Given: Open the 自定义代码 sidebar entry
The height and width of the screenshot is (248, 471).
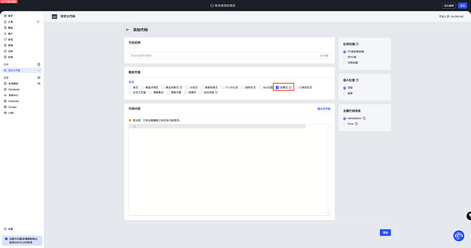Looking at the screenshot, I should pyautogui.click(x=22, y=70).
